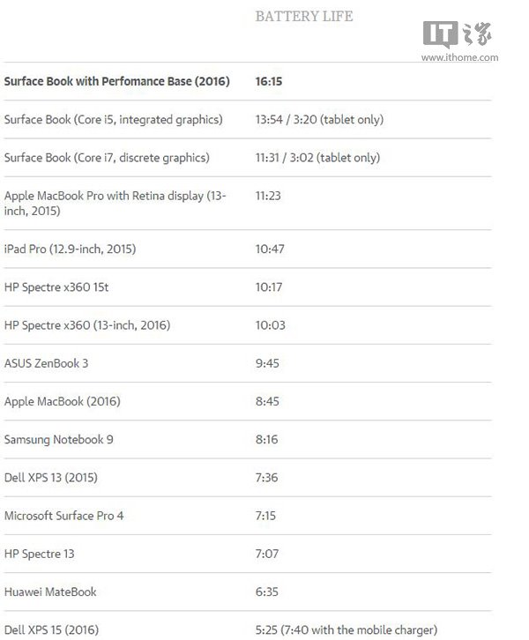The height and width of the screenshot is (640, 529).
Task: Click the 16:15 battery life value
Action: [x=269, y=81]
